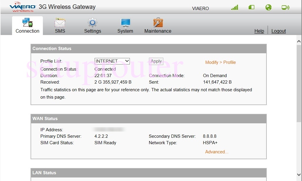Open the Advanced... WAN status link
Image resolution: width=302 pixels, height=181 pixels.
(x=217, y=152)
